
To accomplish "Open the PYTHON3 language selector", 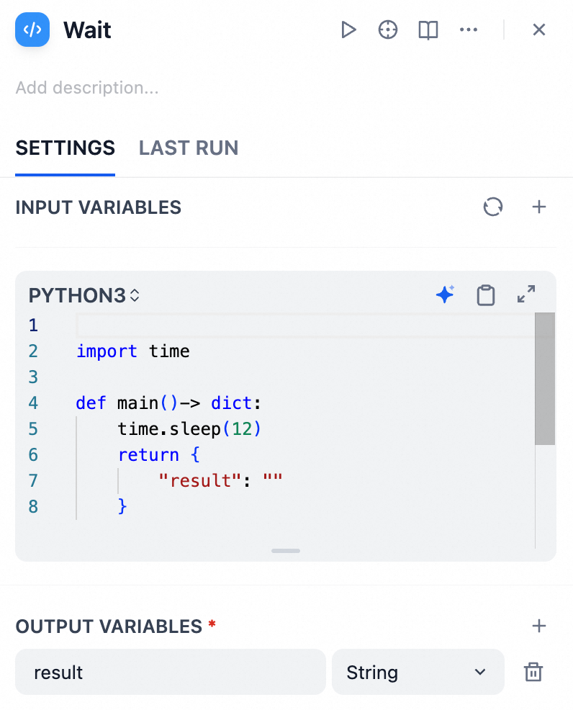I will click(84, 295).
